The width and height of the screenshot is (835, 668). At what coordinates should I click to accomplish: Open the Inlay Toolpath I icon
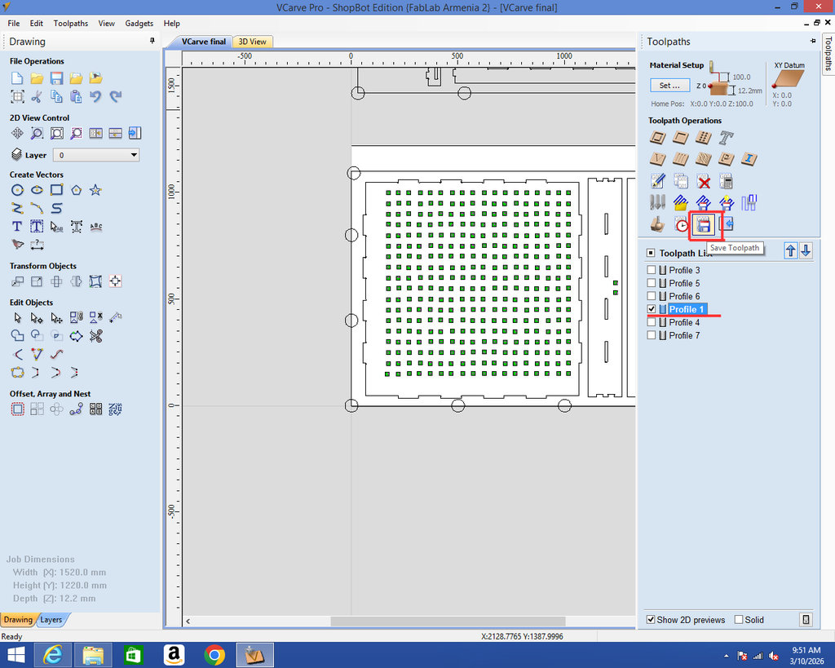click(749, 159)
